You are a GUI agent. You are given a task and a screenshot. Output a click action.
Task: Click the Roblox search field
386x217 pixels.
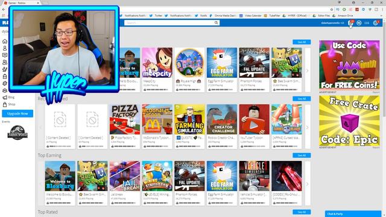pyautogui.click(x=172, y=23)
